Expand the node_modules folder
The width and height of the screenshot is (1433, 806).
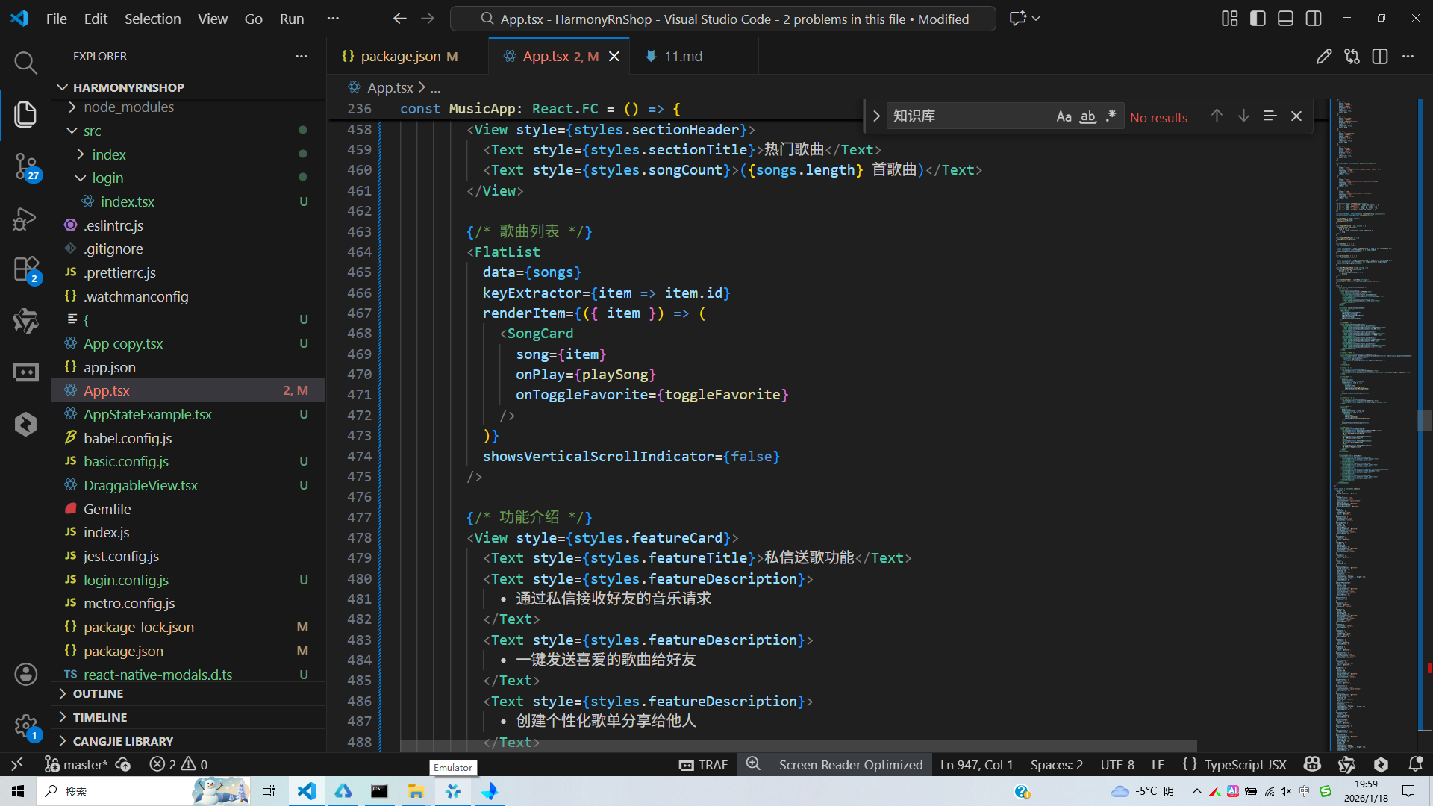pos(128,107)
